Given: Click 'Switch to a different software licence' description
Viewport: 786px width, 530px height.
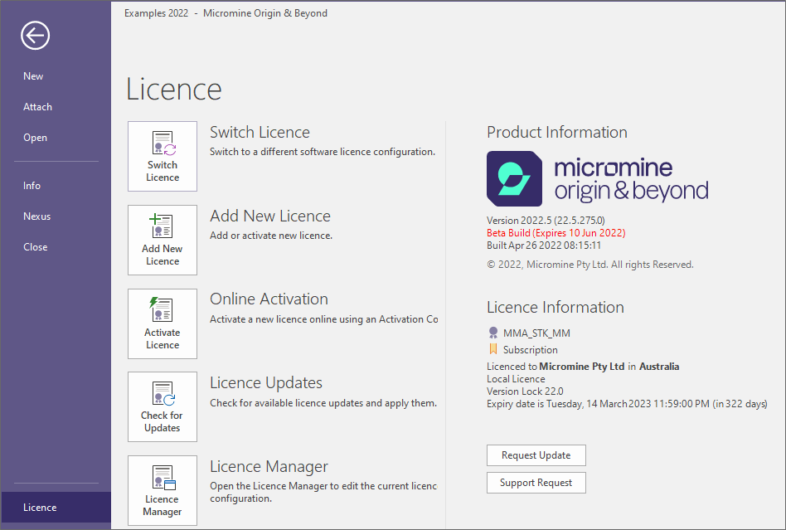Looking at the screenshot, I should (323, 152).
